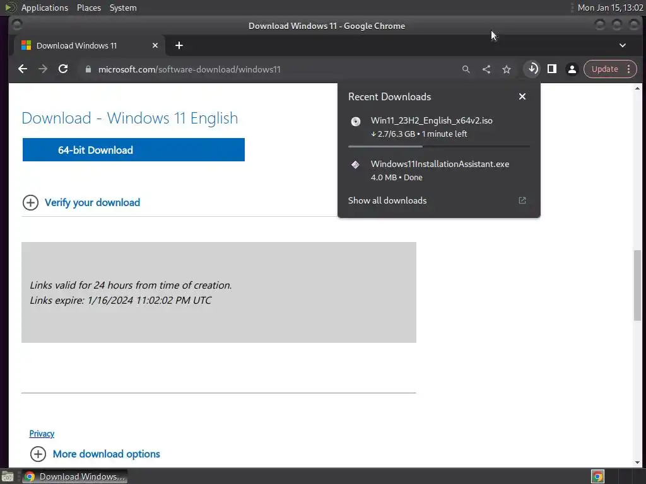Click More download options link text
Screen dimensions: 646x484
(x=106, y=454)
